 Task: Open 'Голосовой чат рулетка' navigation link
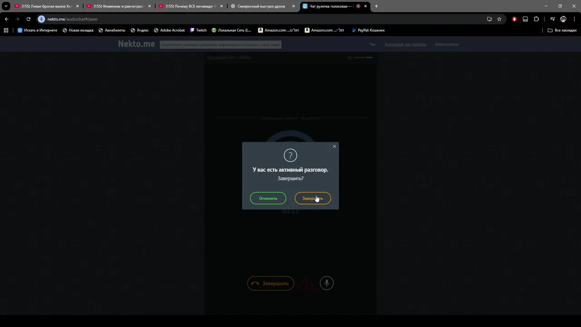point(405,45)
